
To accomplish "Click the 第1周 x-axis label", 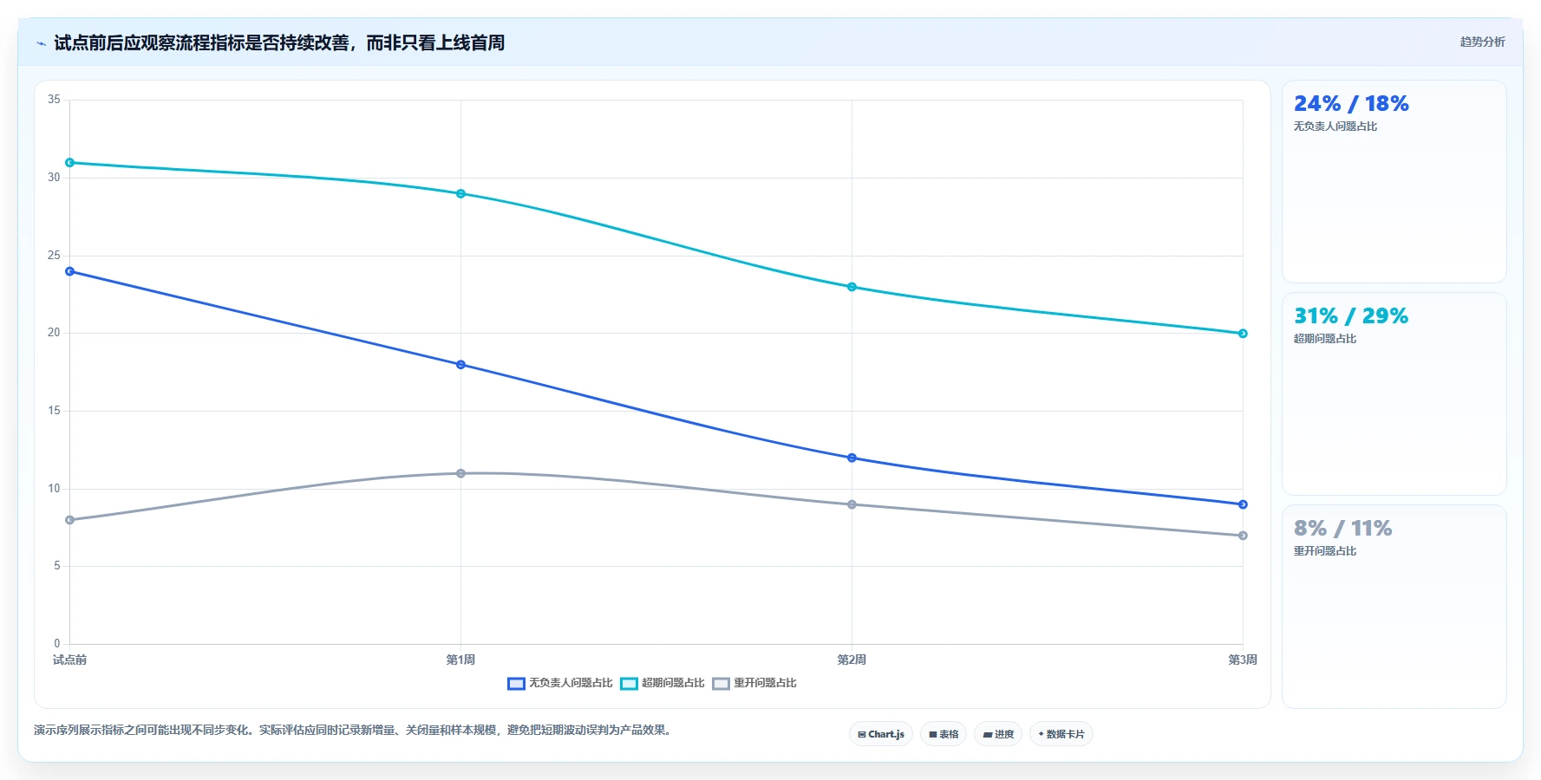I will [x=460, y=660].
